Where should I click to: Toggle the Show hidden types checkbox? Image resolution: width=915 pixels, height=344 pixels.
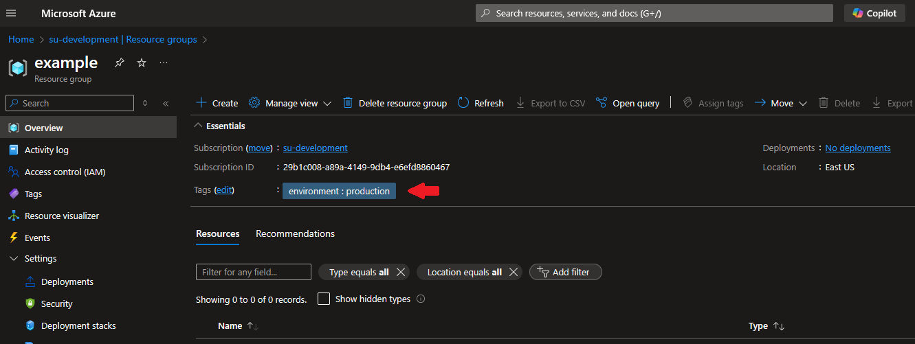point(324,299)
